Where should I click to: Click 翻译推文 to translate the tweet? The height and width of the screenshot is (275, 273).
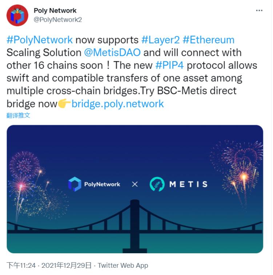18,115
